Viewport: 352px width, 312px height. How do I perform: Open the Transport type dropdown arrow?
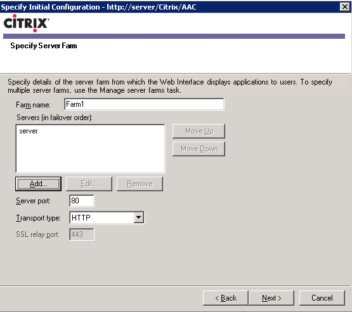[x=139, y=217]
